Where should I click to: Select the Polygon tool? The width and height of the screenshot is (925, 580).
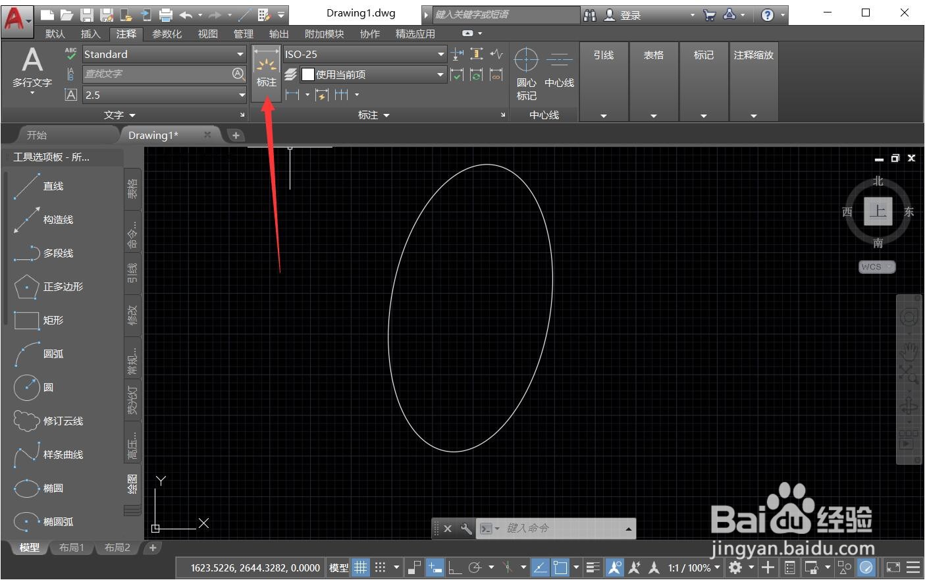47,287
